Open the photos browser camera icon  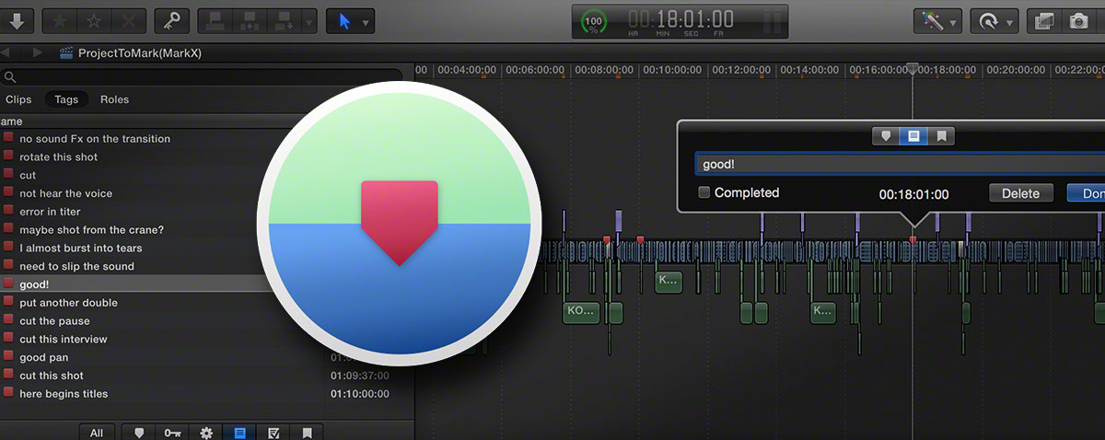click(x=1078, y=20)
